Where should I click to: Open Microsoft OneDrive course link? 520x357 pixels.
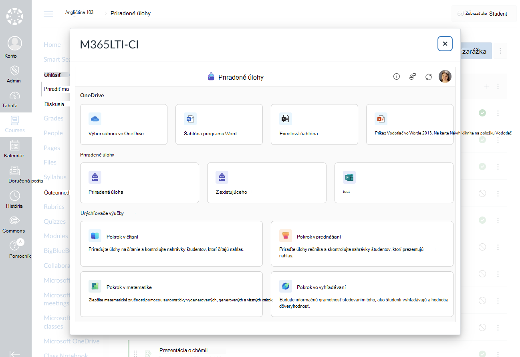(x=72, y=341)
